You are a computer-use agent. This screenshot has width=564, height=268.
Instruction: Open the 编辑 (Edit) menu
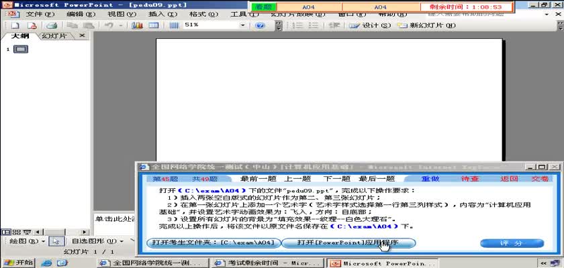81,14
